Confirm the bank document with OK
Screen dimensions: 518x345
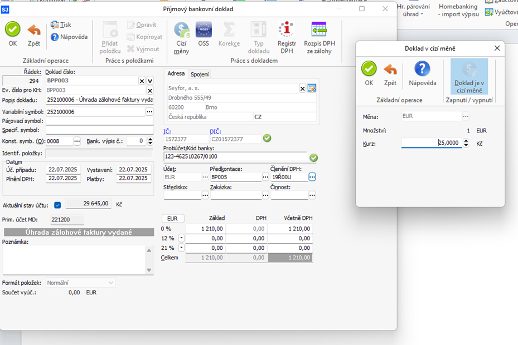[x=13, y=34]
